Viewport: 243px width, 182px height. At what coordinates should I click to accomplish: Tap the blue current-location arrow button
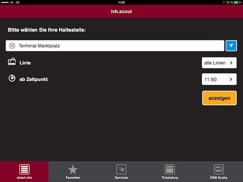pyautogui.click(x=231, y=45)
